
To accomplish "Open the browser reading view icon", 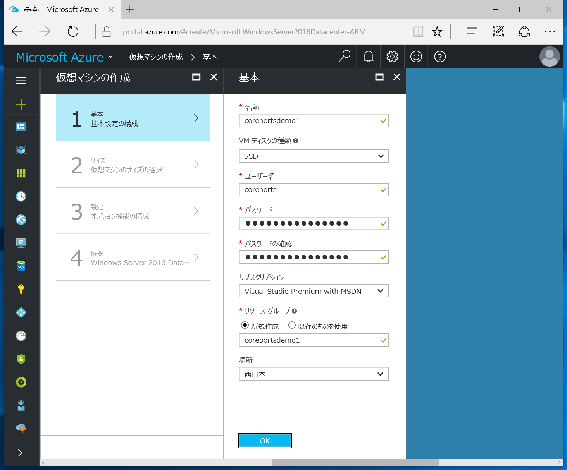I will pyautogui.click(x=419, y=31).
